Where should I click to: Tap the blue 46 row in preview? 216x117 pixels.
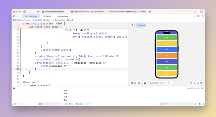pyautogui.click(x=167, y=49)
